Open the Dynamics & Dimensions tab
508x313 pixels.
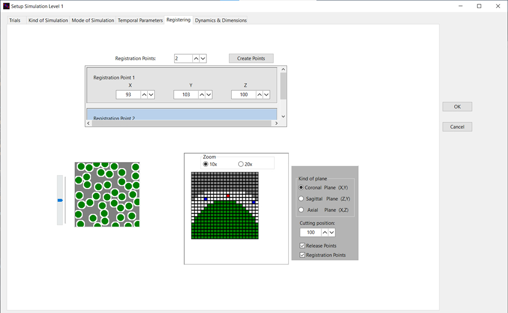220,20
